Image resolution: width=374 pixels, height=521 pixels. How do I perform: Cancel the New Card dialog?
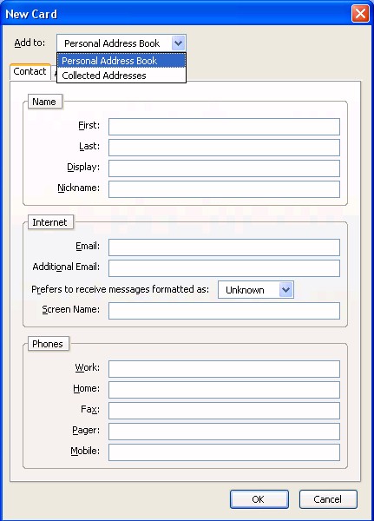click(328, 499)
